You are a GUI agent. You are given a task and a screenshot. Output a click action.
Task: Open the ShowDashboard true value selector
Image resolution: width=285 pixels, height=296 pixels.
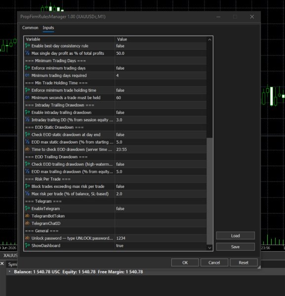(x=161, y=246)
